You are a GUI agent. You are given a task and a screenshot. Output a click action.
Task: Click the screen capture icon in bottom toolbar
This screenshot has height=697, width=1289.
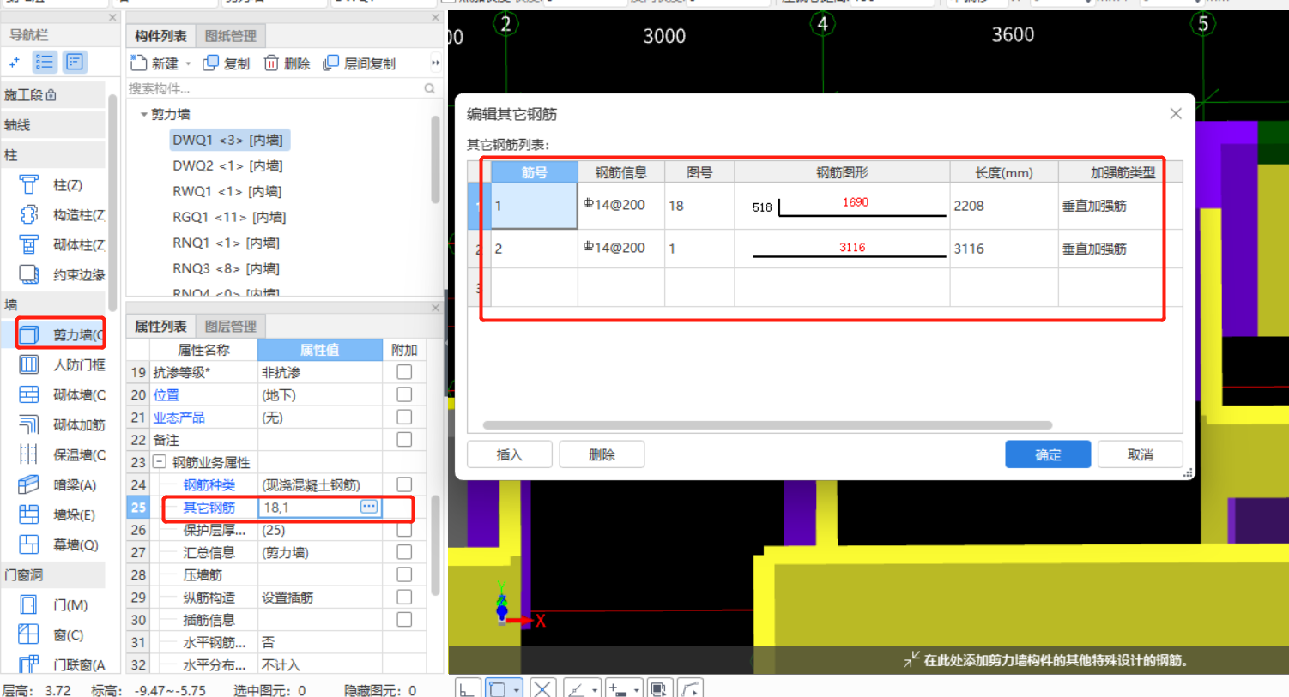pyautogui.click(x=659, y=688)
